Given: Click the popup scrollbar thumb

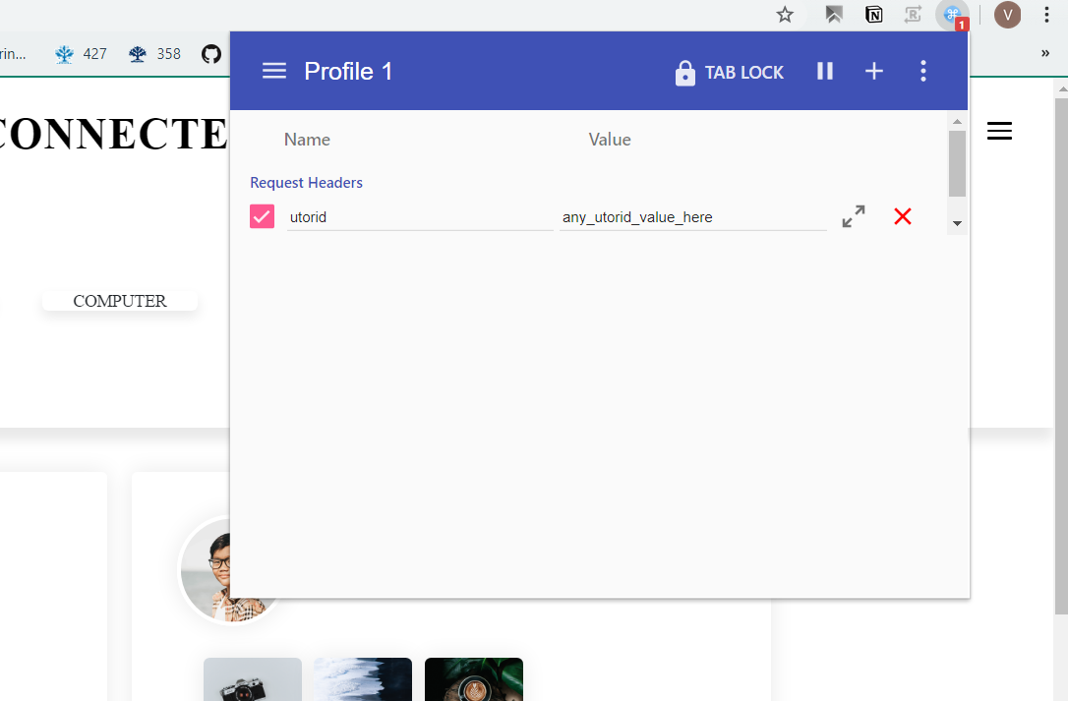Looking at the screenshot, I should [x=957, y=163].
